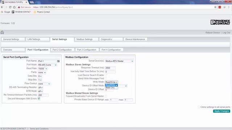The height and width of the screenshot is (130, 232).
Task: Reload the page with the refresh icon
Action: [x=10, y=7]
